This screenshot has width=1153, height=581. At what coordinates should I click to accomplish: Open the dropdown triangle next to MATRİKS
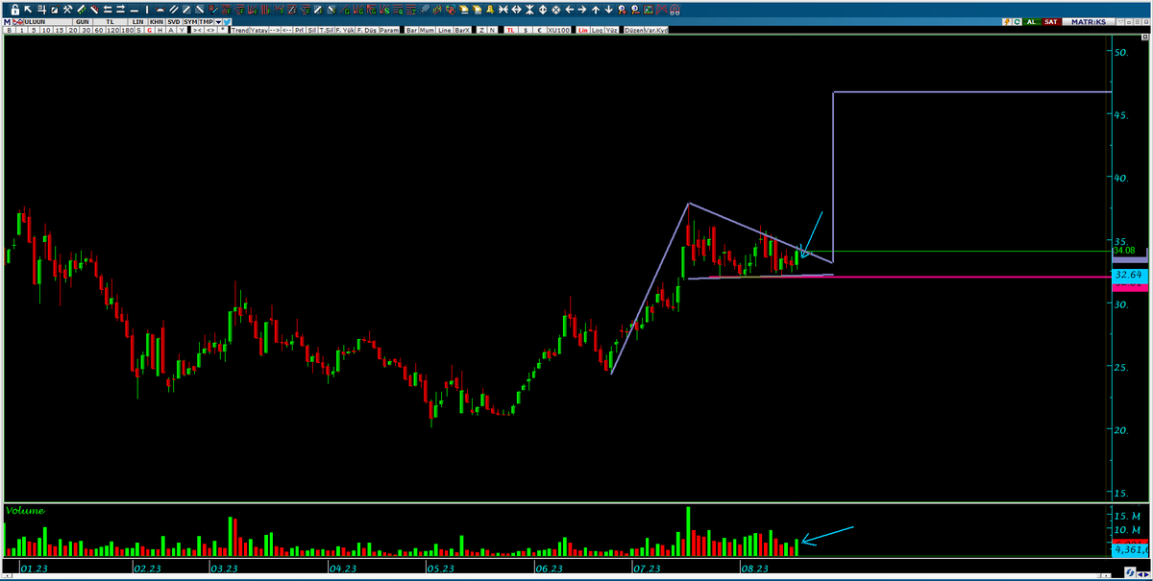pyautogui.click(x=1121, y=22)
